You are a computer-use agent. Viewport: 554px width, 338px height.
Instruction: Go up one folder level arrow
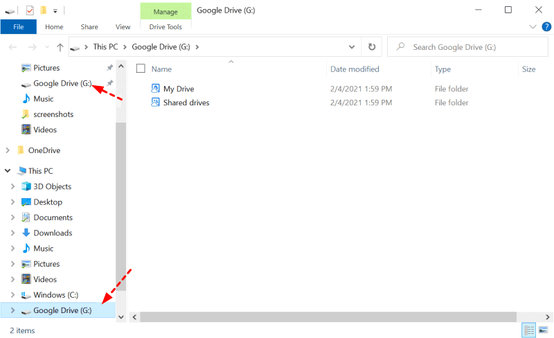(x=60, y=47)
